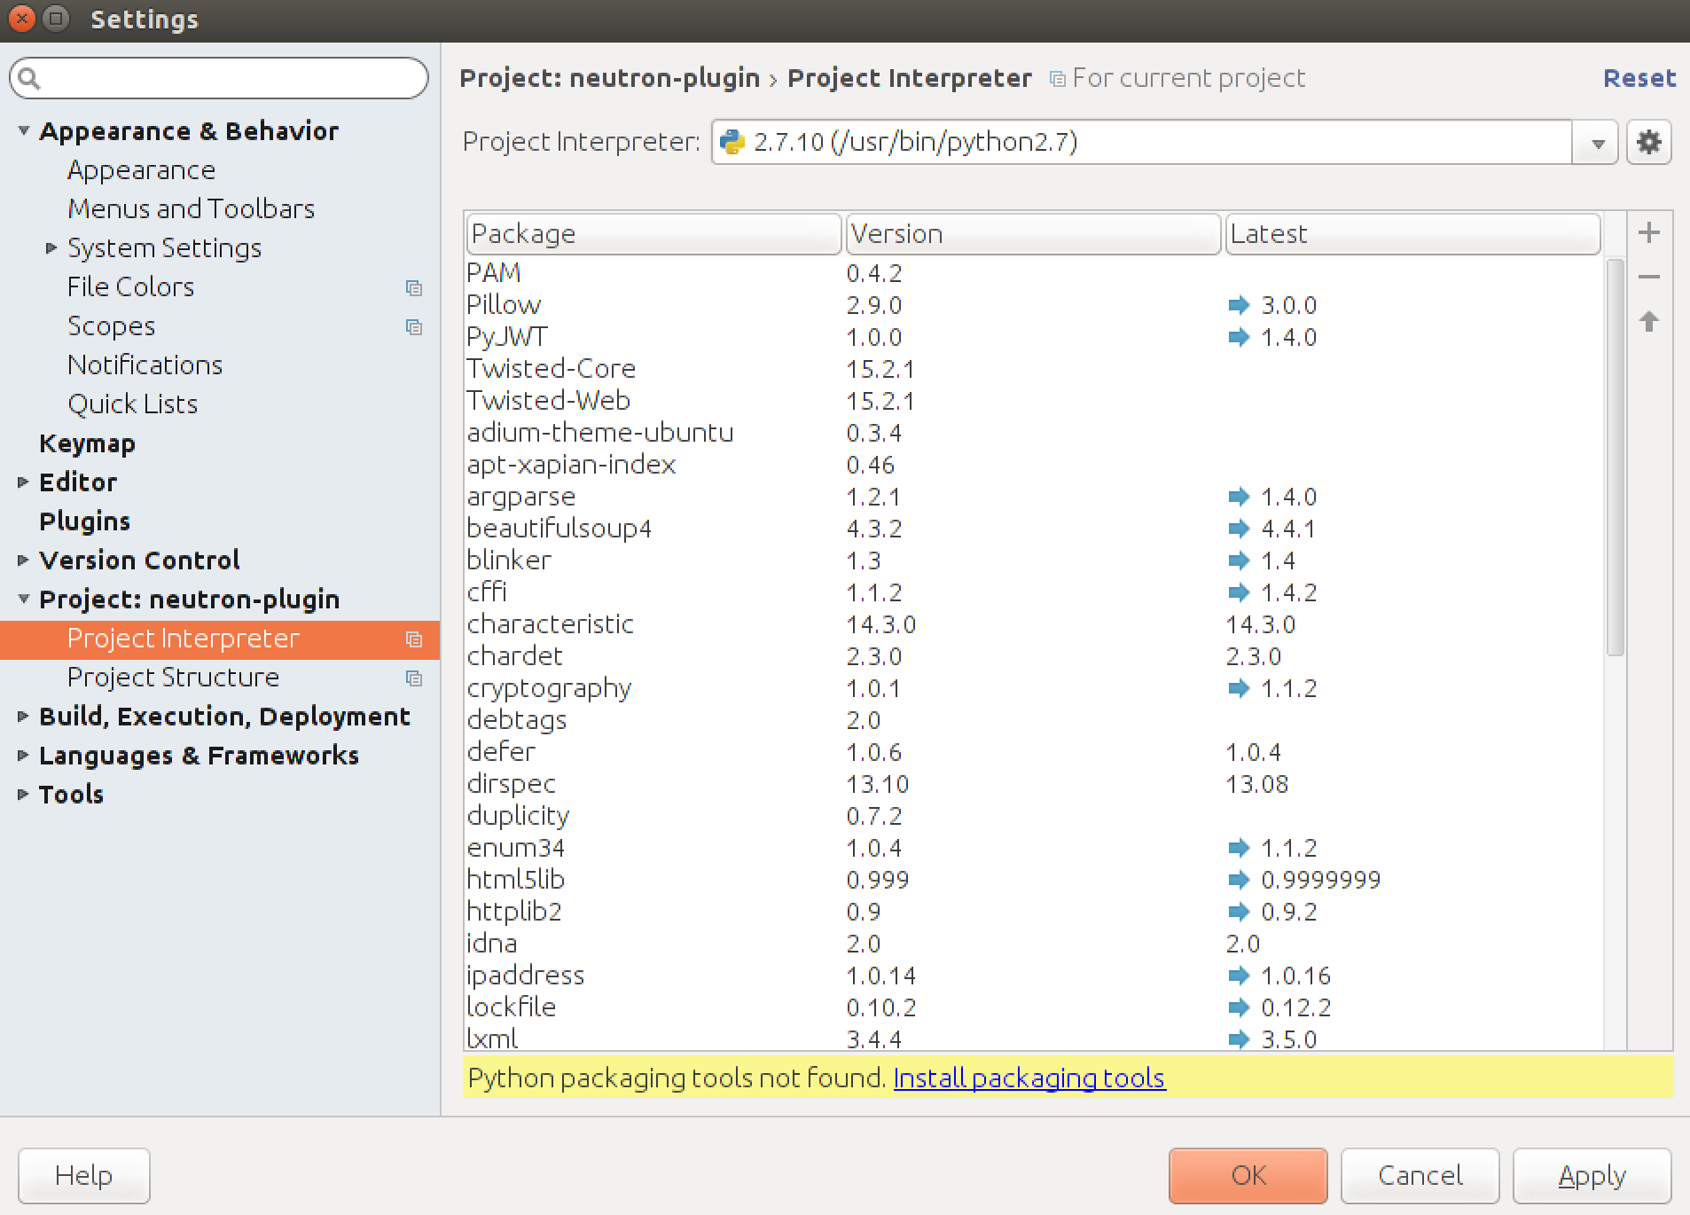Select Menus and Toolbars item
Image resolution: width=1690 pixels, height=1215 pixels.
click(x=191, y=209)
